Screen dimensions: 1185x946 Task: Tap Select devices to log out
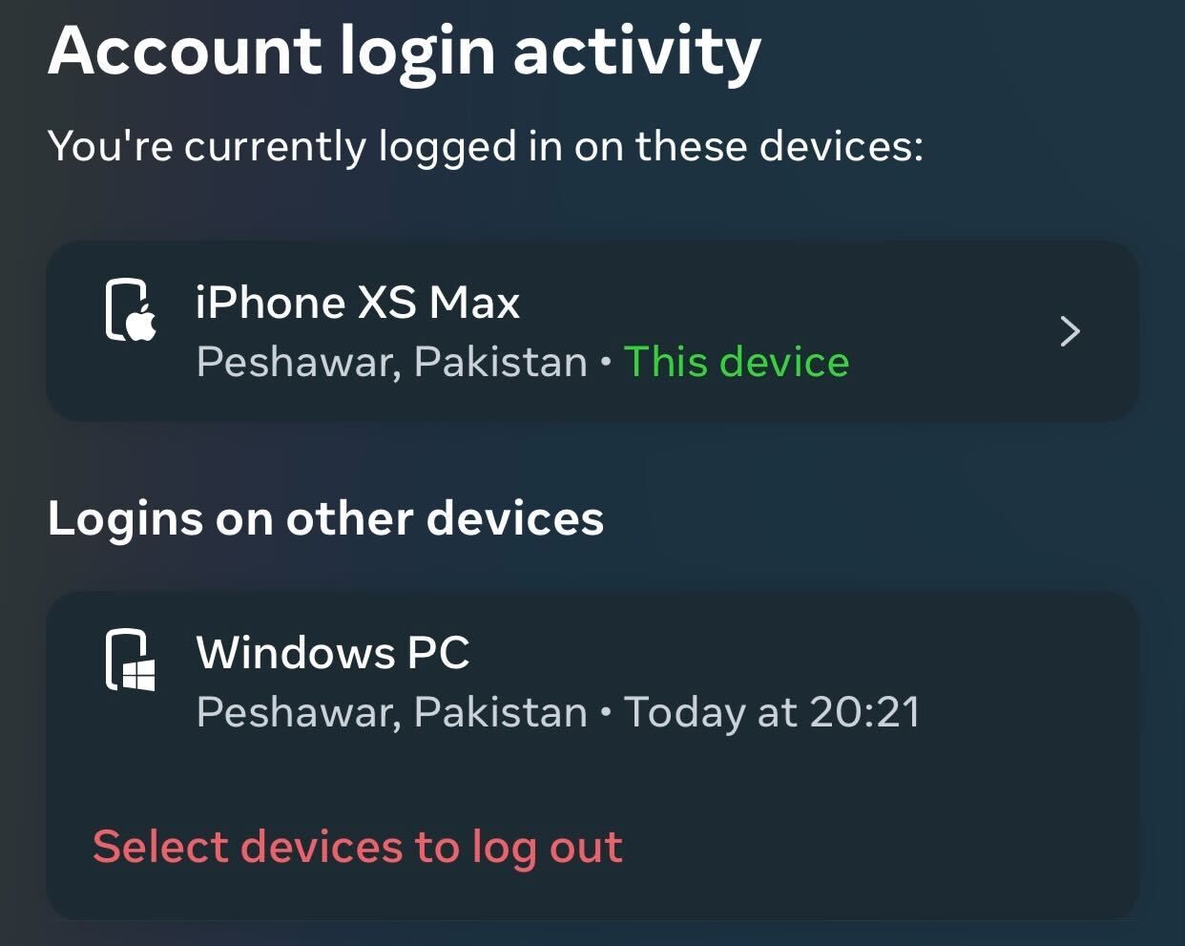[x=358, y=848]
